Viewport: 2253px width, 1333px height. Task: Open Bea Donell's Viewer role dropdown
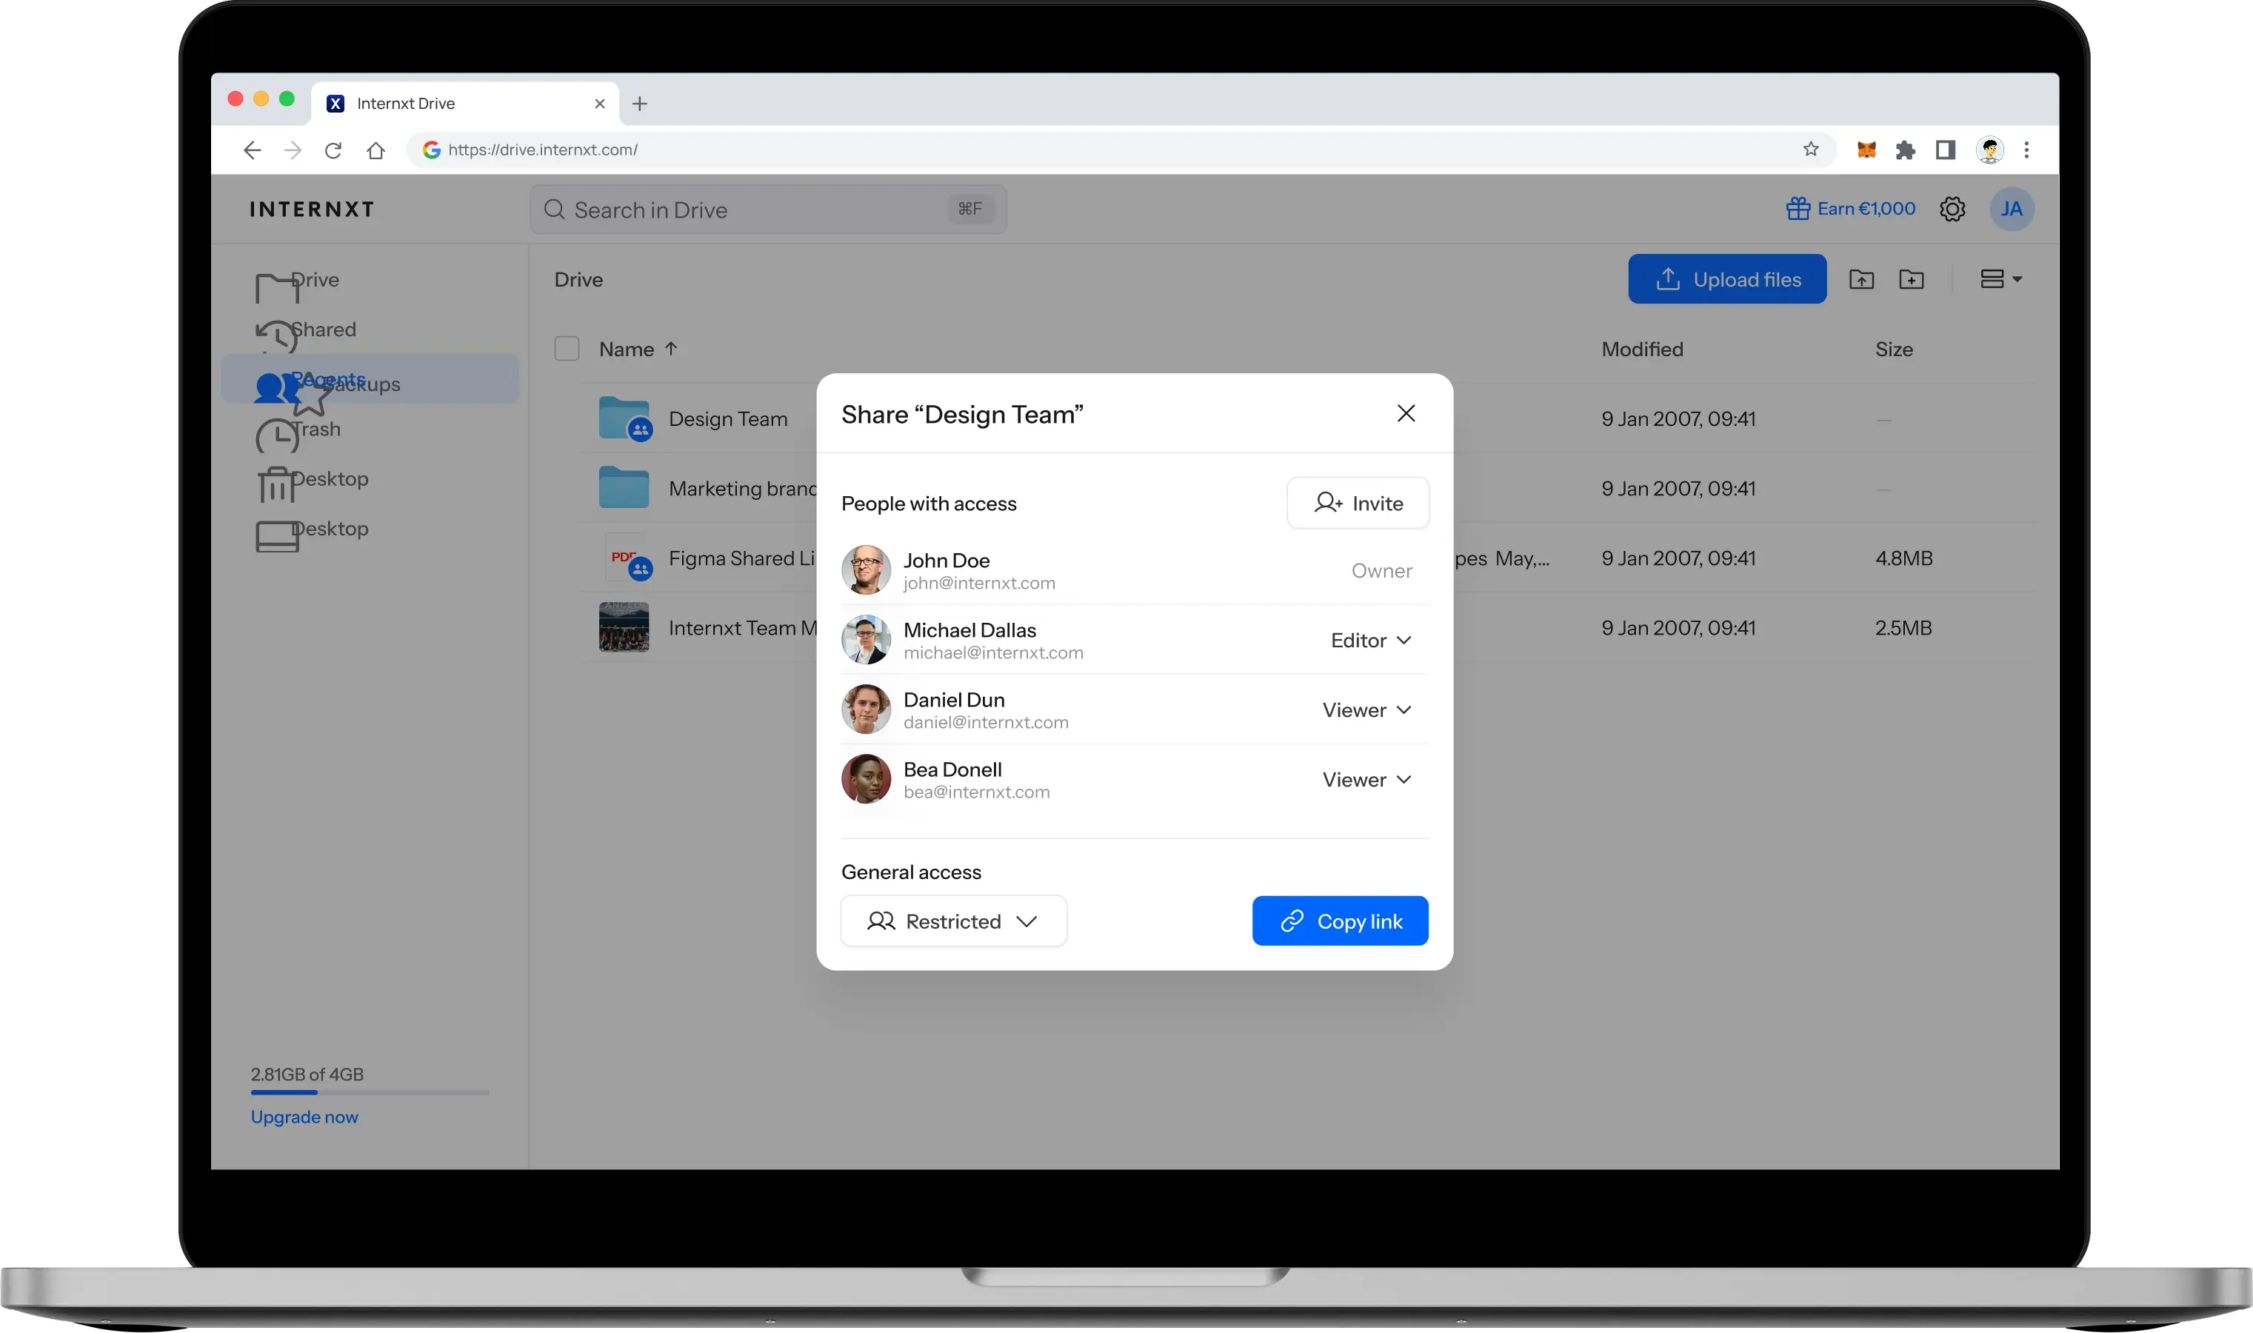tap(1366, 780)
